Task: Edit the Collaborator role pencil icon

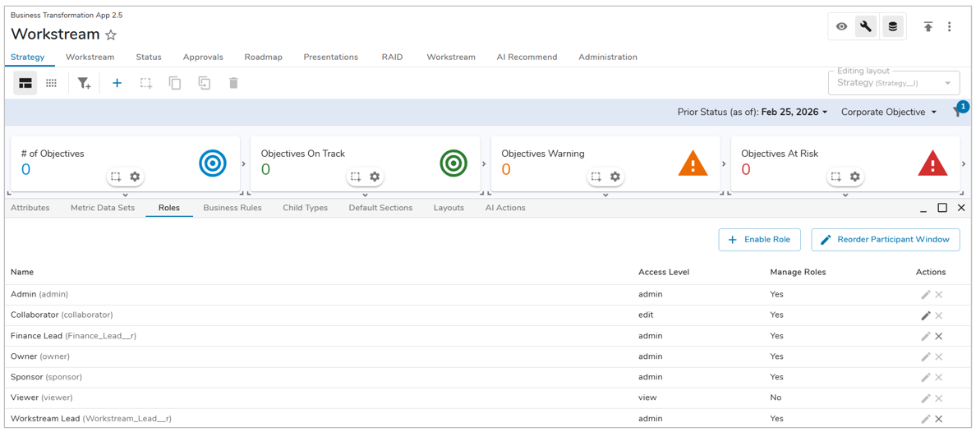Action: click(926, 315)
